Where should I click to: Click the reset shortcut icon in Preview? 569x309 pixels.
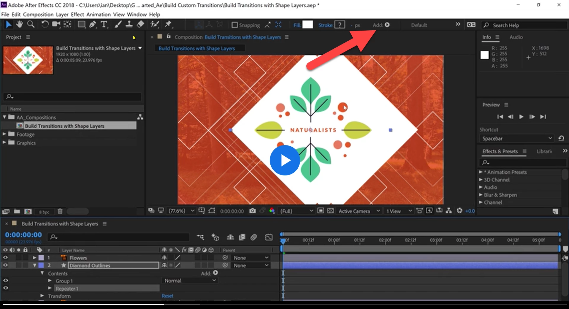point(561,138)
